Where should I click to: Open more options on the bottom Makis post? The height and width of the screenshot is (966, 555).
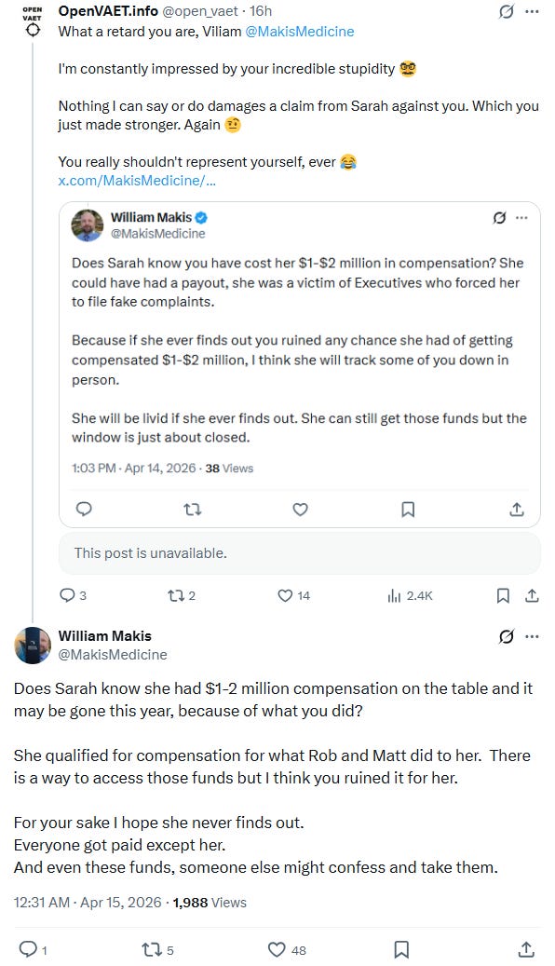(532, 635)
